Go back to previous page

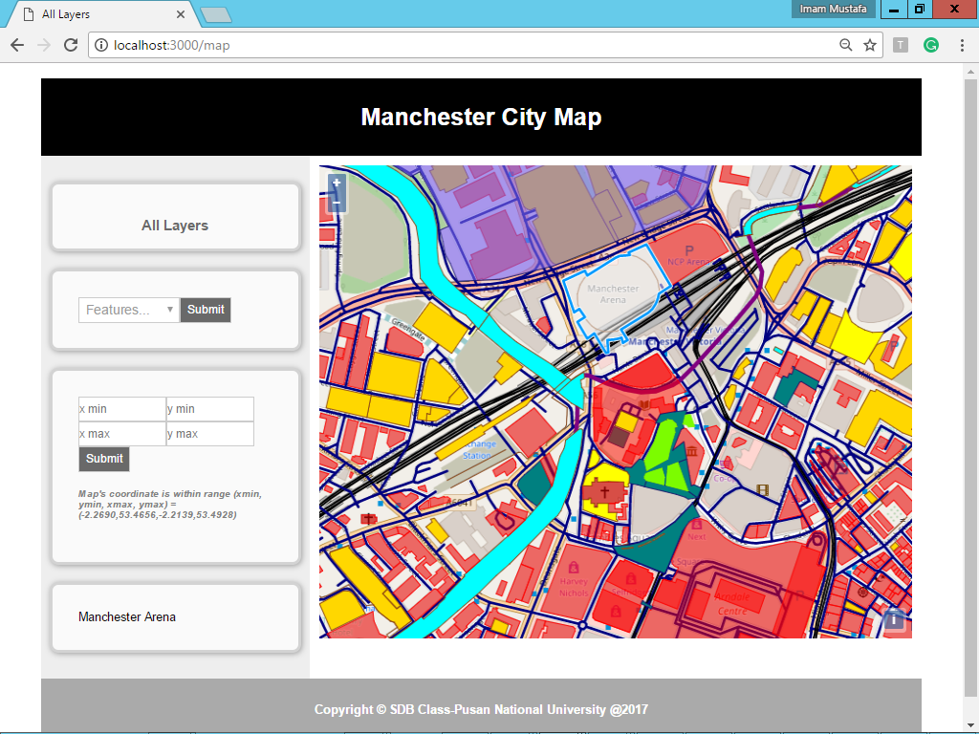coord(17,45)
